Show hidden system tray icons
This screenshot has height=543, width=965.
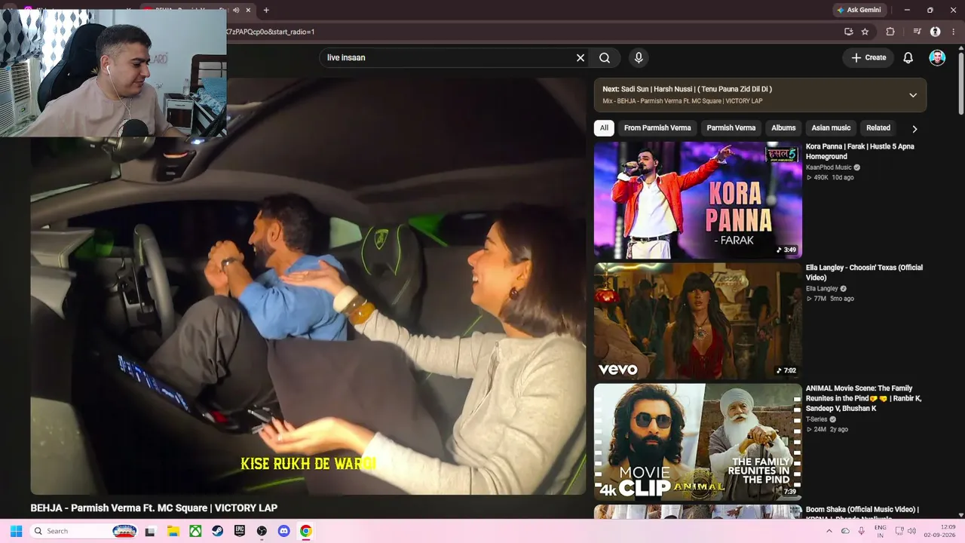tap(829, 531)
